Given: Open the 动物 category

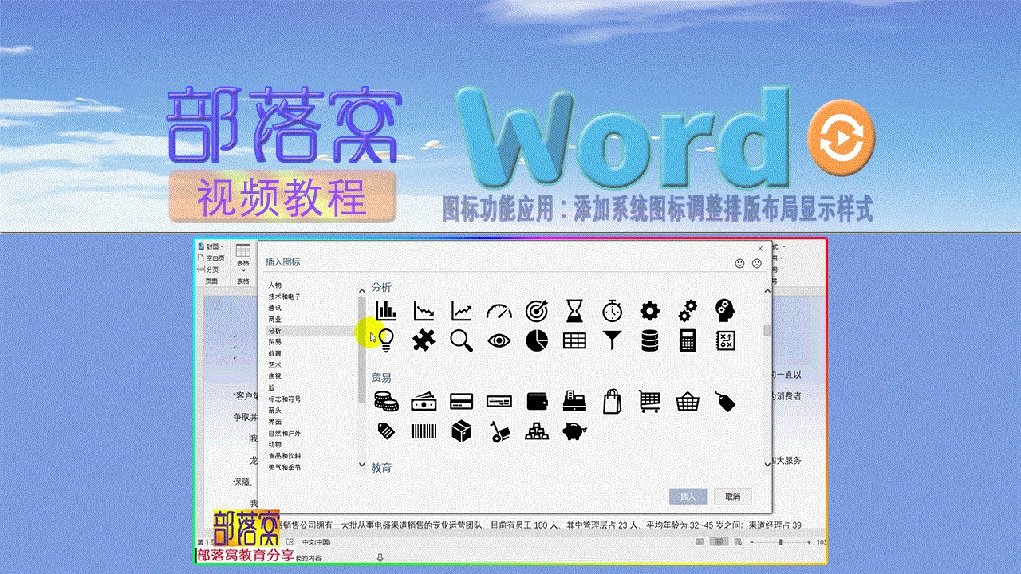Looking at the screenshot, I should pyautogui.click(x=274, y=444).
